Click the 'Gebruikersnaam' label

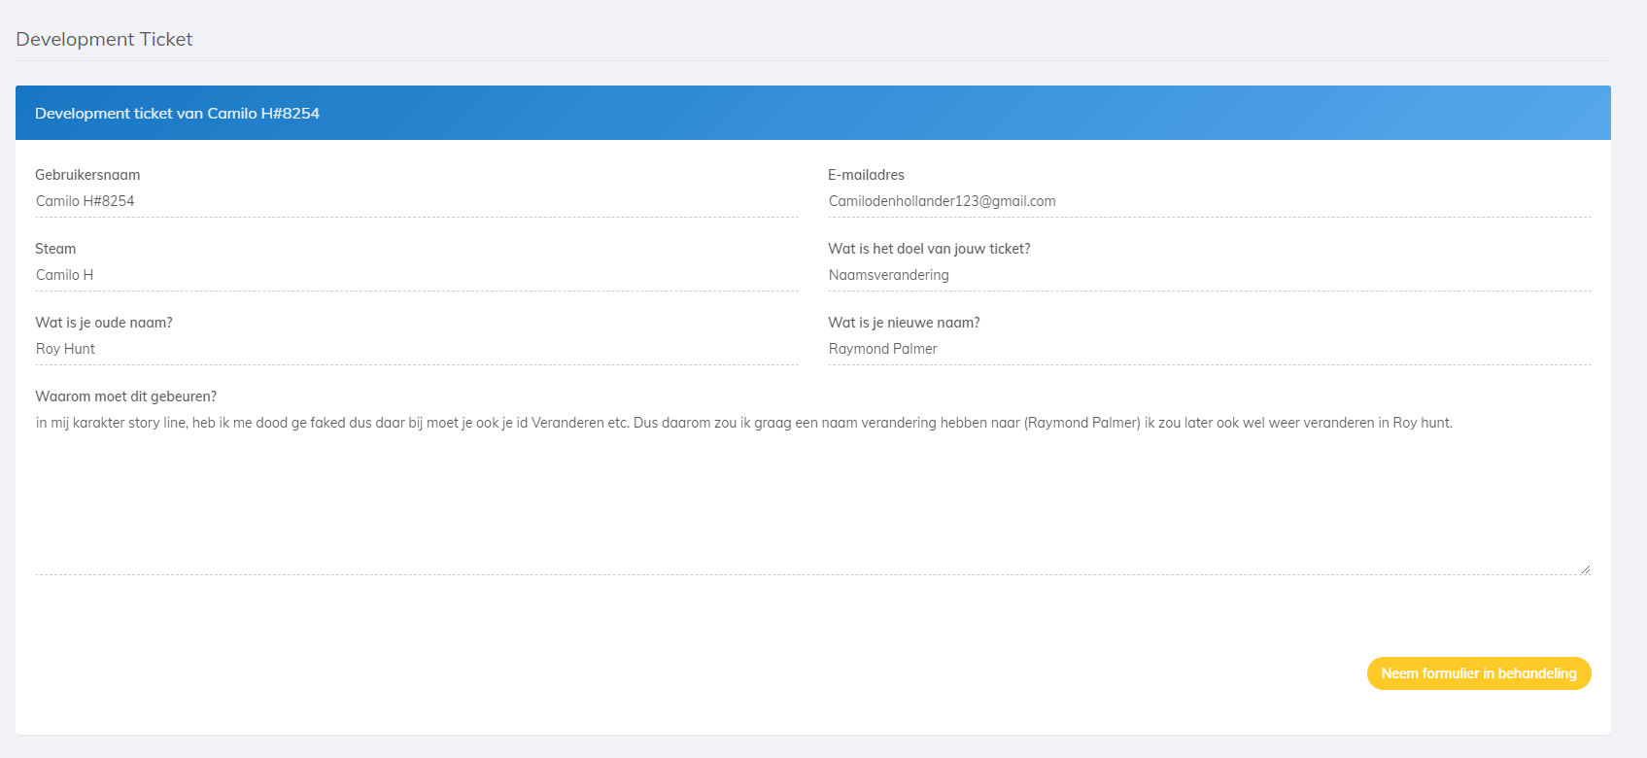click(87, 175)
